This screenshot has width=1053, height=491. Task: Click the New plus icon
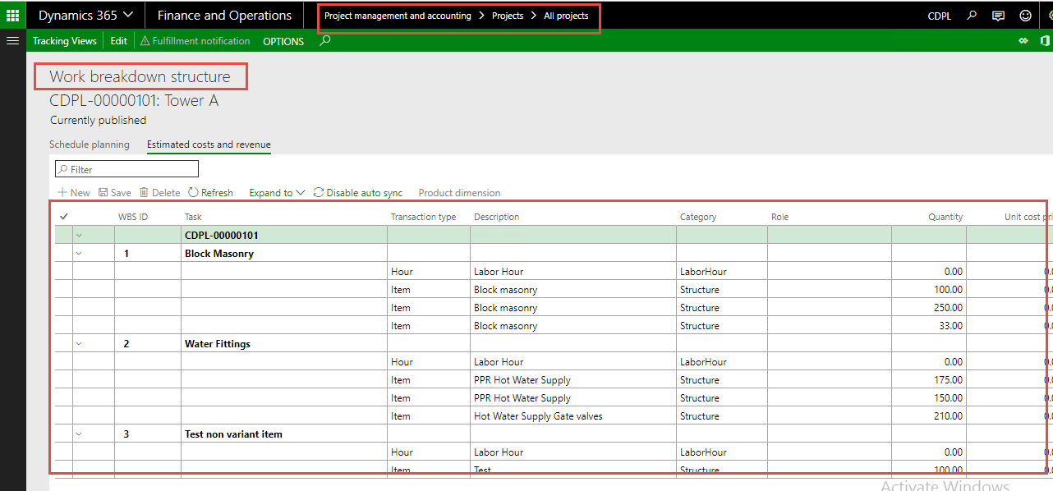72,192
